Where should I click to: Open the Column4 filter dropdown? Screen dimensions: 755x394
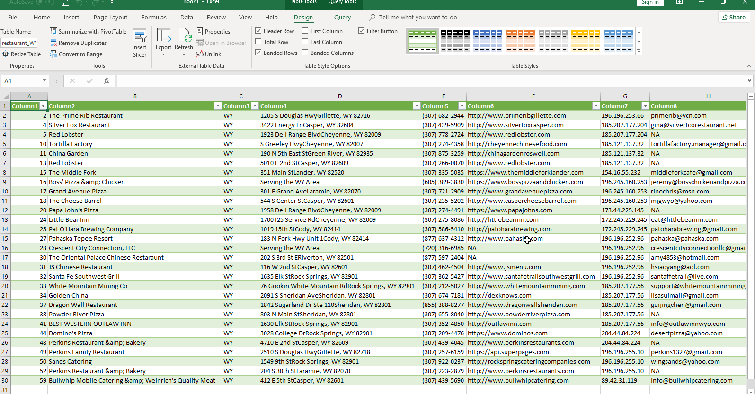417,106
